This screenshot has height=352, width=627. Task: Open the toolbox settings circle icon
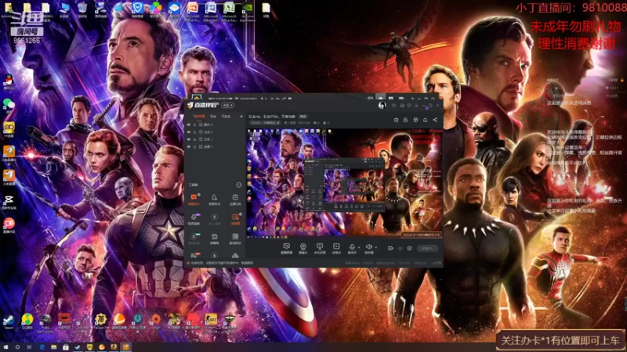tap(239, 185)
